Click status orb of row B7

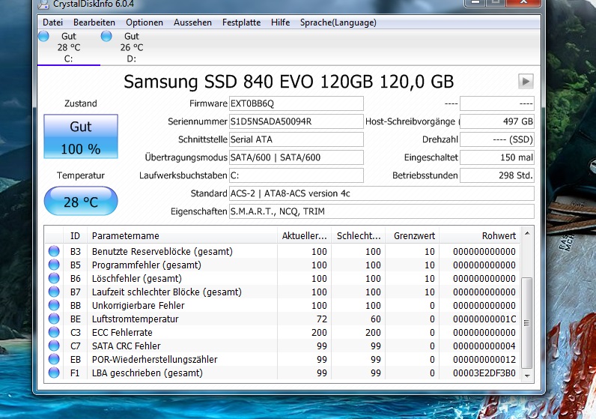54,292
